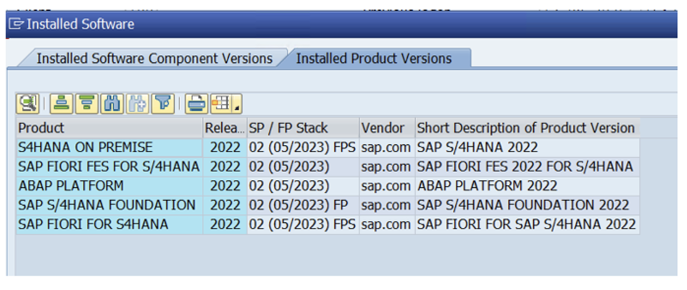Click the Installed Software window title icon
Image resolution: width=687 pixels, height=290 pixels.
pyautogui.click(x=15, y=24)
